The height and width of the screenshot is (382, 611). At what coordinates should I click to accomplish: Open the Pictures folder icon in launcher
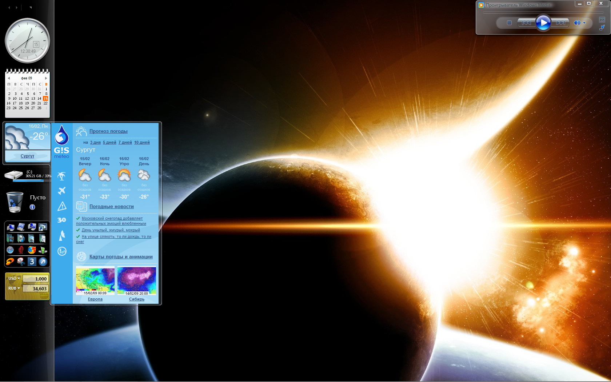tap(32, 239)
